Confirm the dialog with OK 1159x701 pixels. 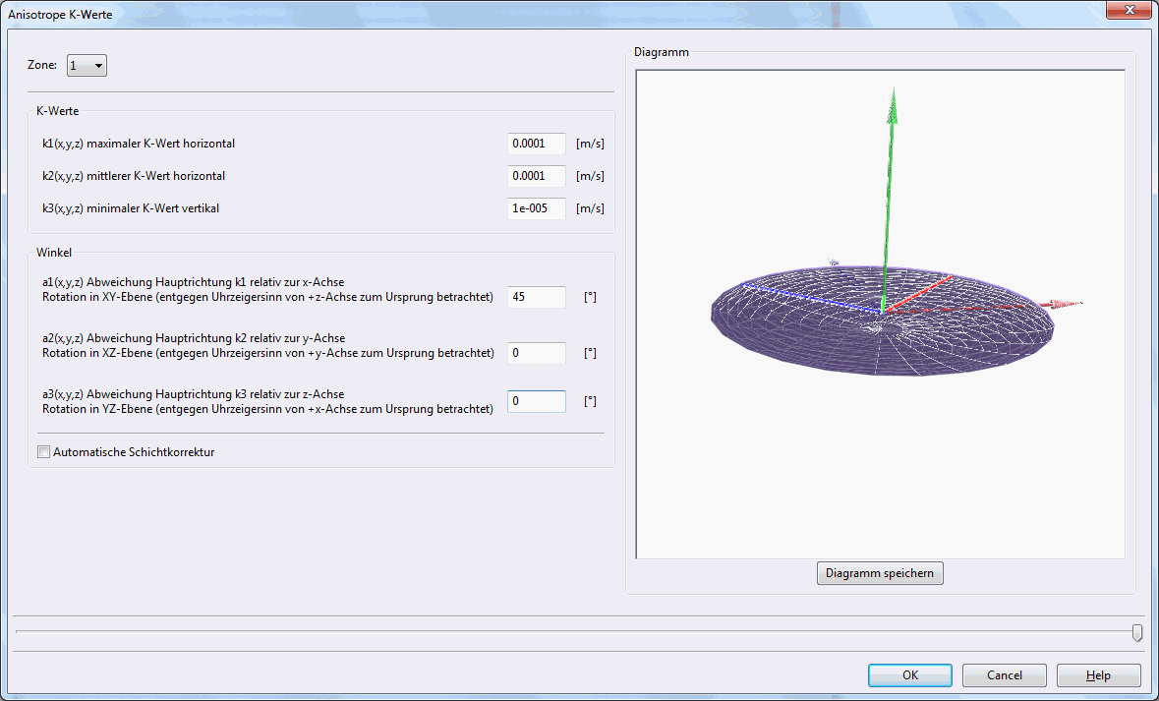pyautogui.click(x=909, y=675)
